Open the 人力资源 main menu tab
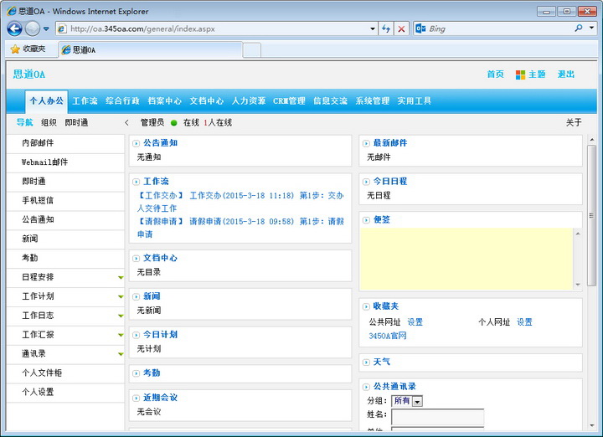603x437 pixels. [x=249, y=101]
